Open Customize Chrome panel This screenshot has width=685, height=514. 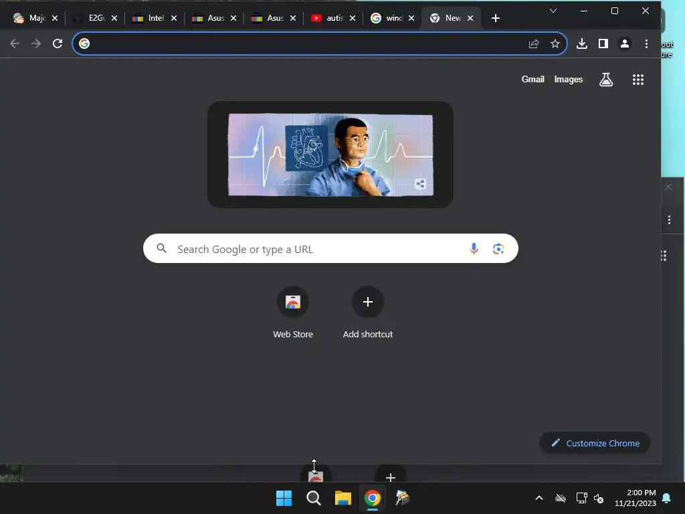click(595, 443)
